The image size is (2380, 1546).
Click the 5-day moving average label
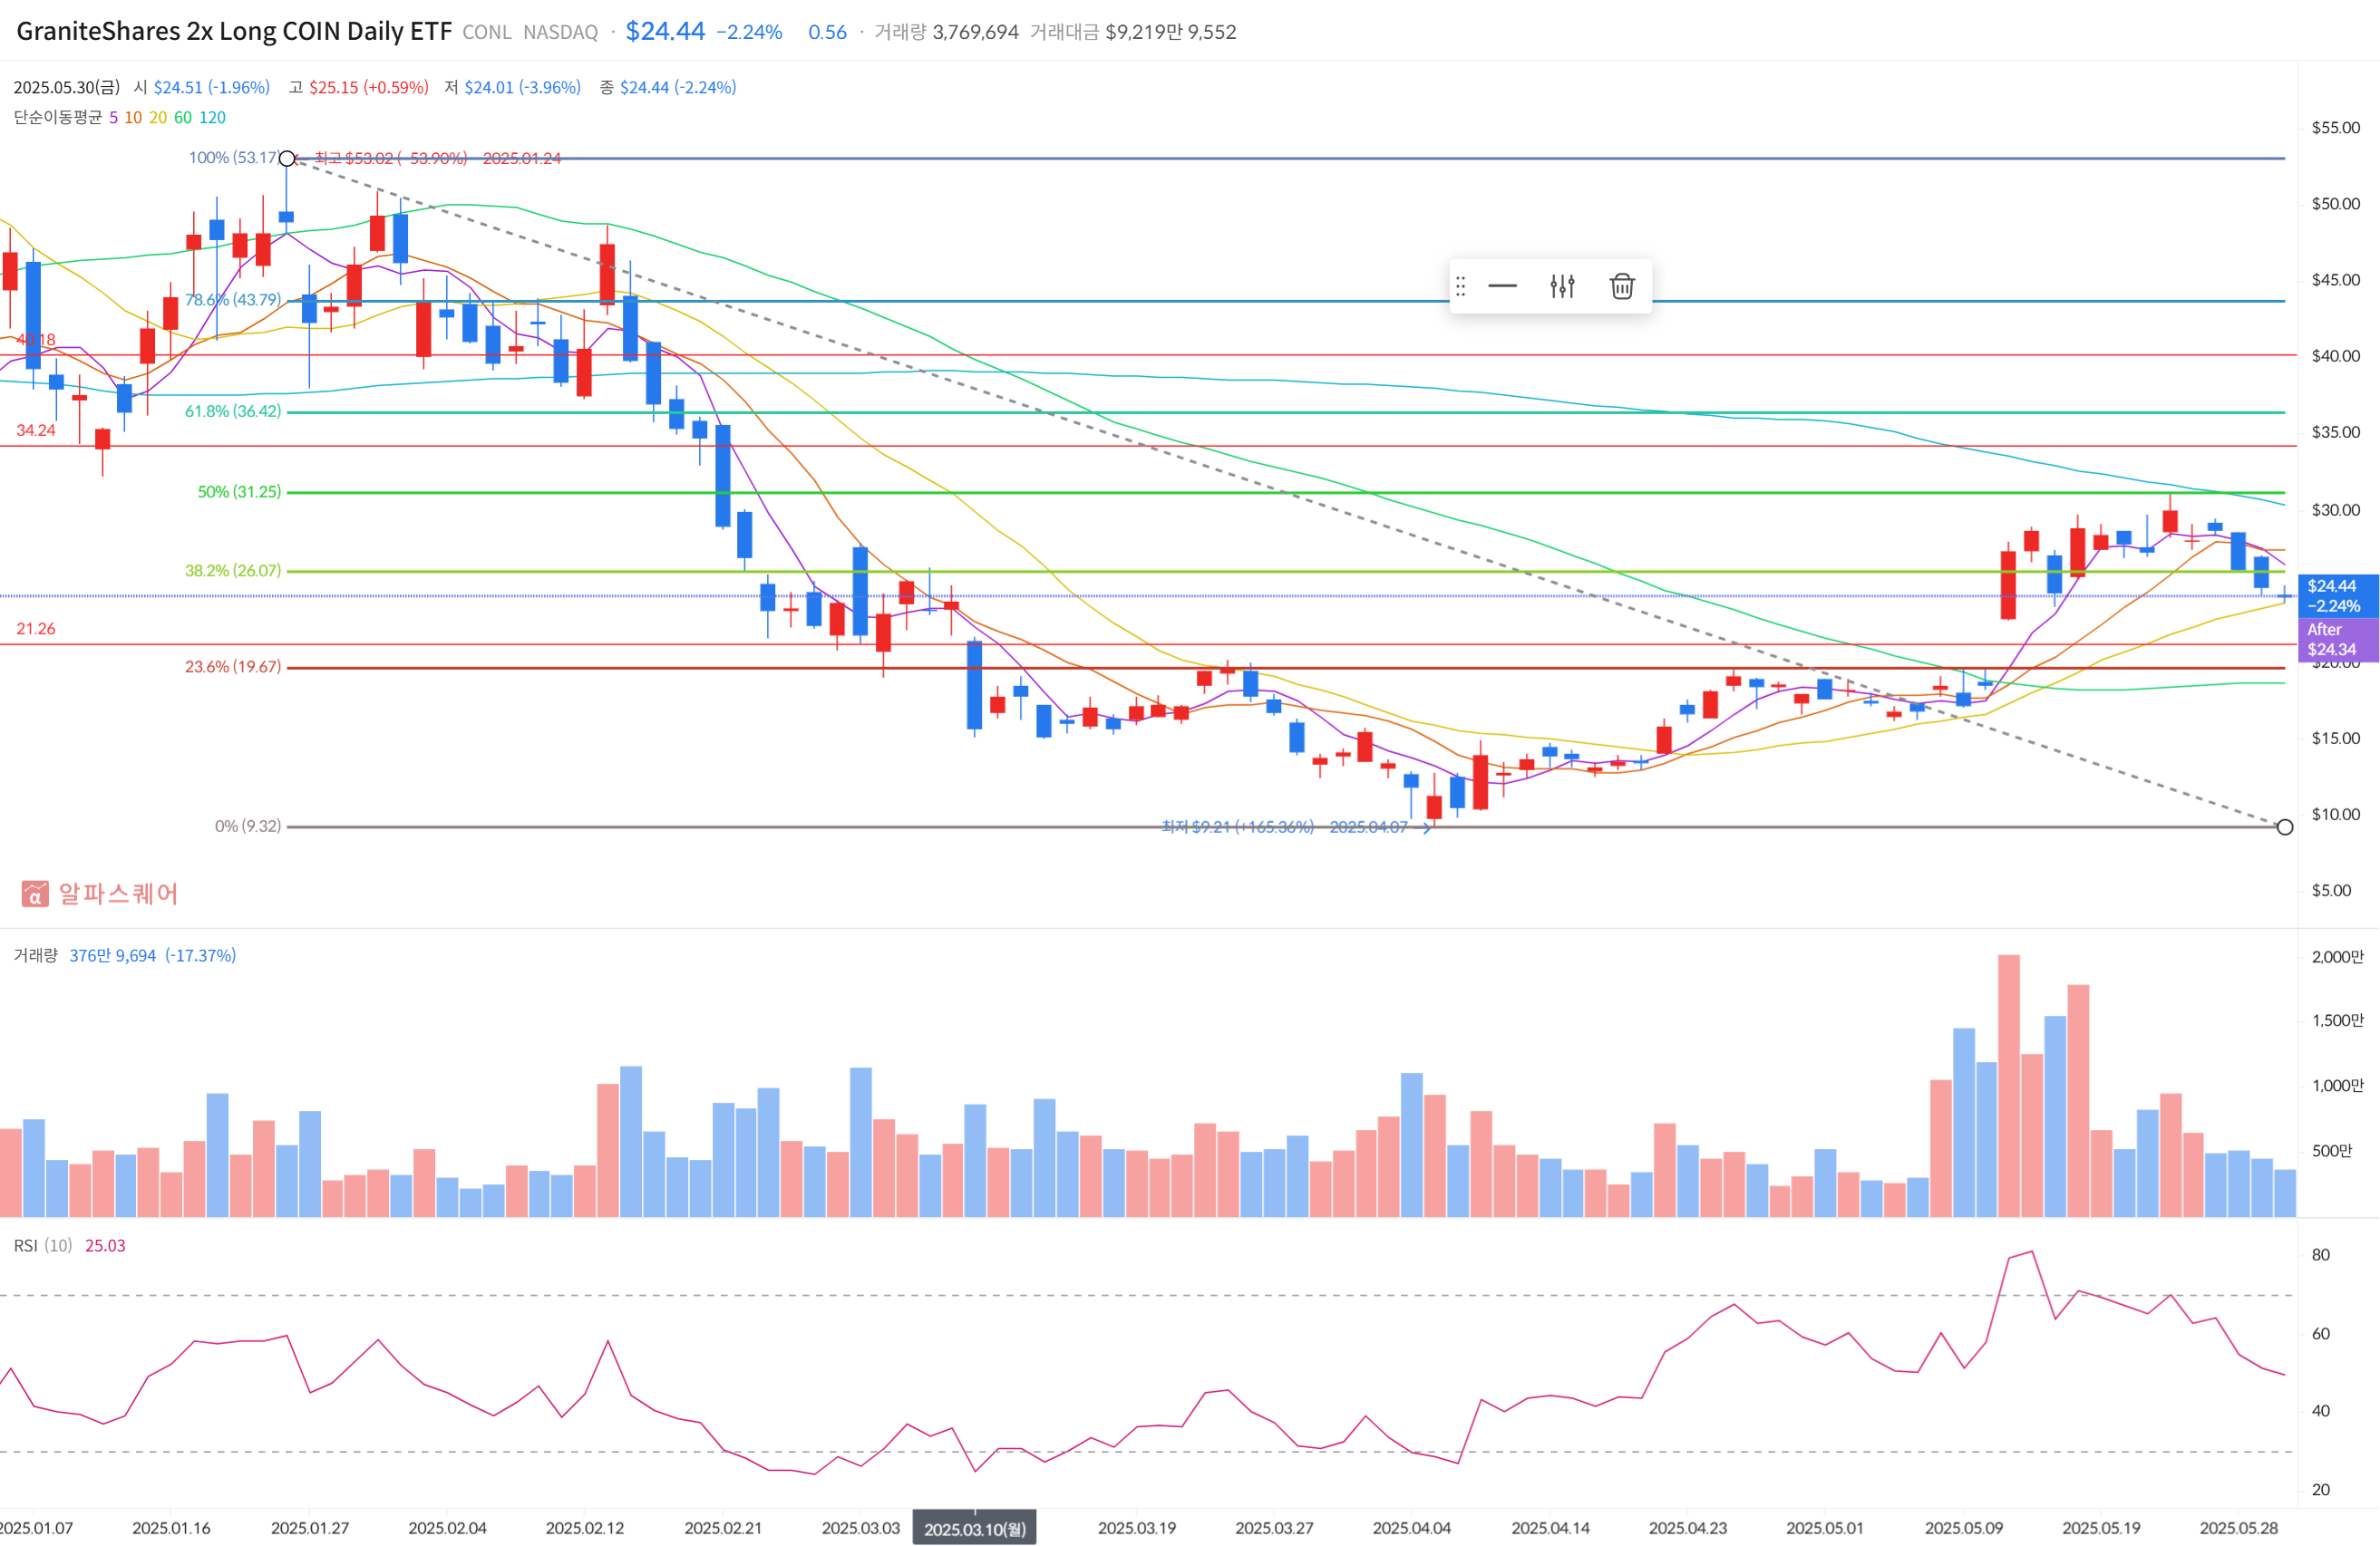113,117
